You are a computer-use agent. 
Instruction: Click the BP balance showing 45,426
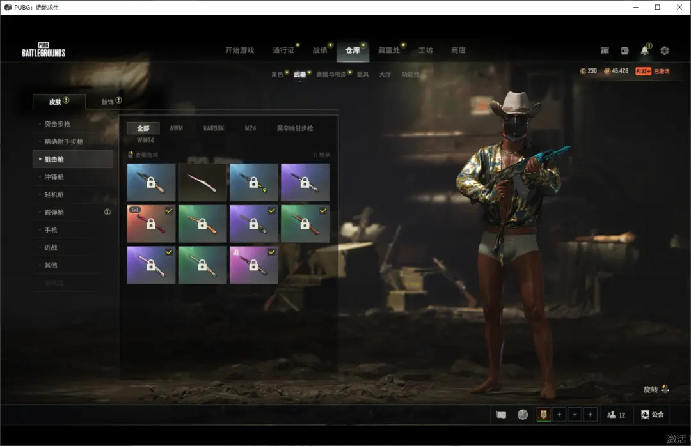pyautogui.click(x=616, y=71)
